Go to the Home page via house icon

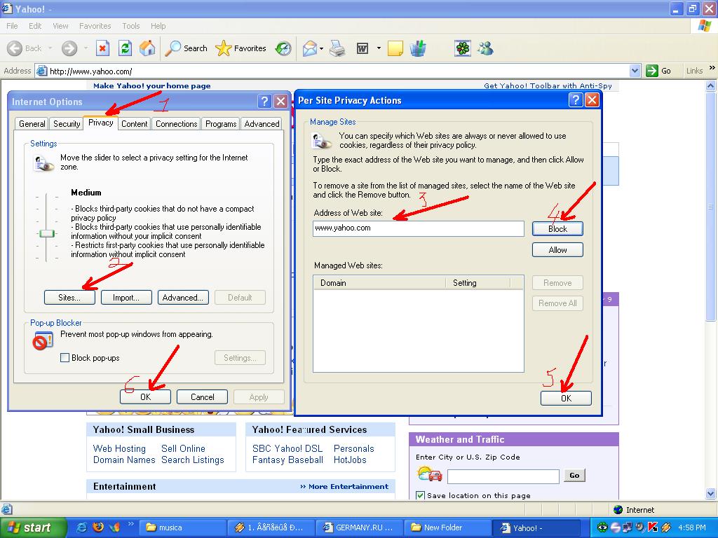click(147, 48)
